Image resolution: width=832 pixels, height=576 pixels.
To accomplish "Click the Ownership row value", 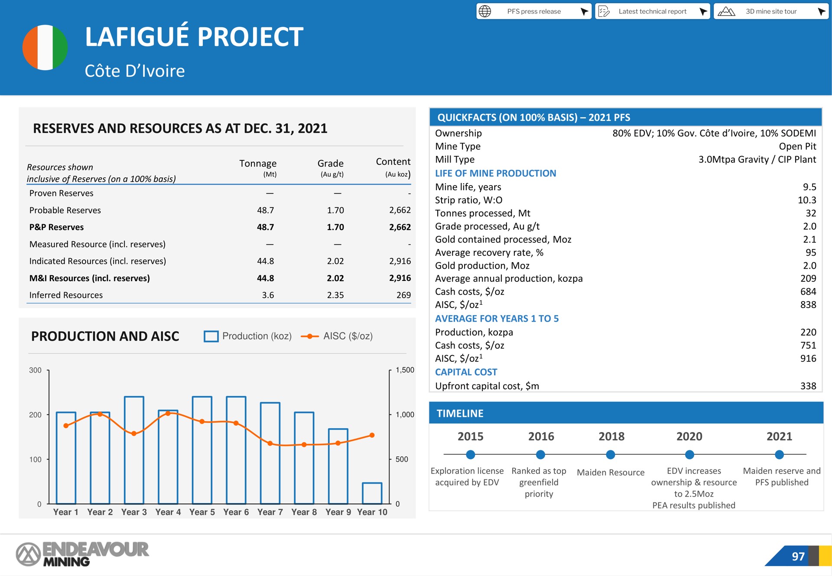I will pyautogui.click(x=714, y=133).
